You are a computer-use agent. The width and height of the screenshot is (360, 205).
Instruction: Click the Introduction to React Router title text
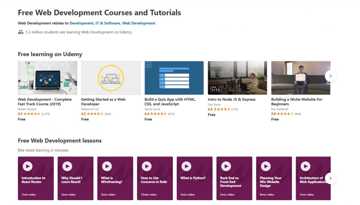(x=33, y=180)
